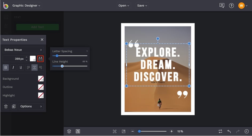This screenshot has height=136, width=252.
Task: Delete the text with trash icon
Action: (6, 106)
